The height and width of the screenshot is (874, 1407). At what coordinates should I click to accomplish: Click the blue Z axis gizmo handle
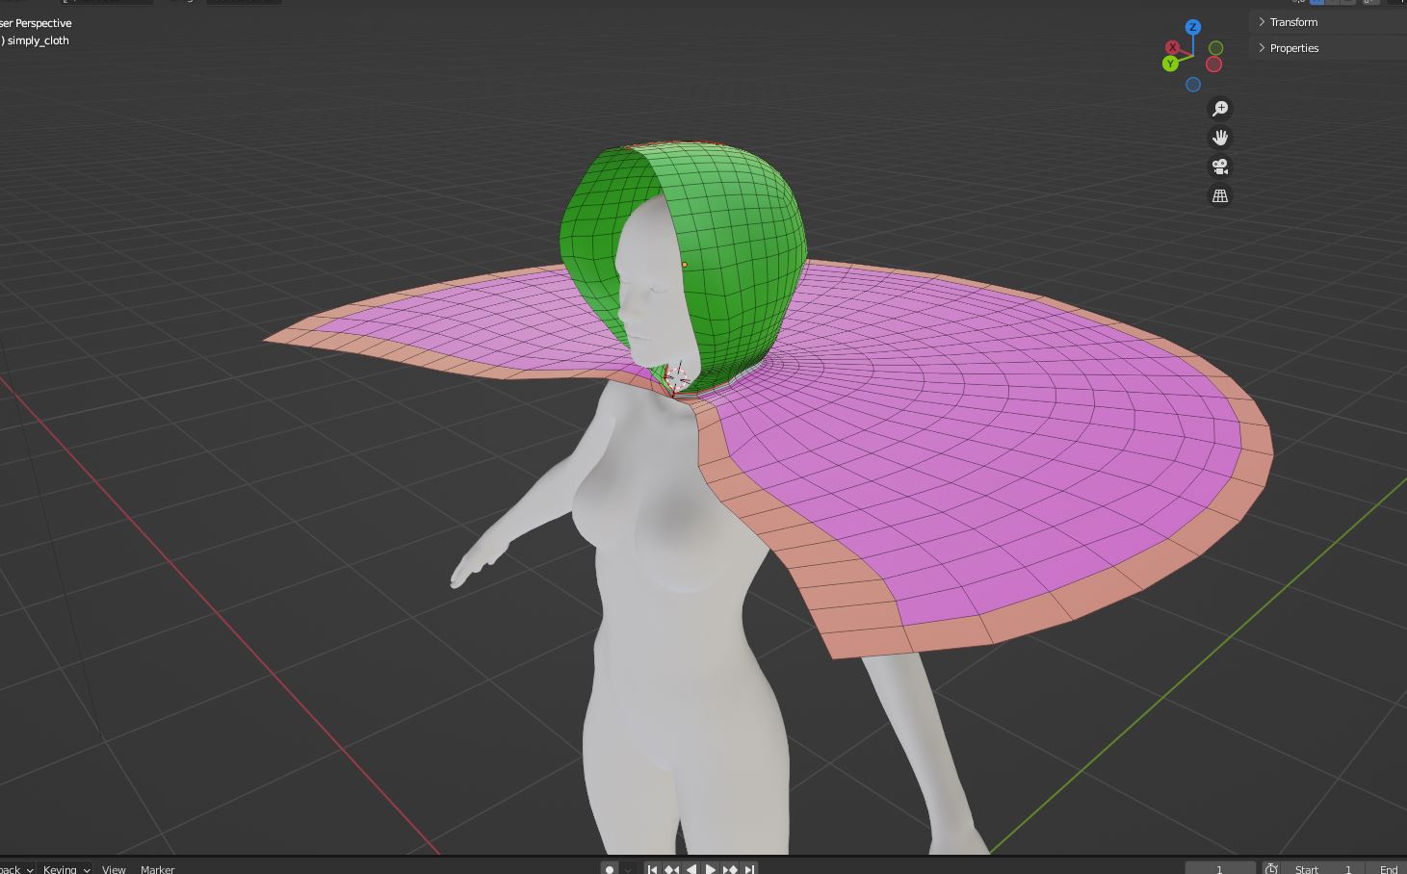tap(1193, 27)
